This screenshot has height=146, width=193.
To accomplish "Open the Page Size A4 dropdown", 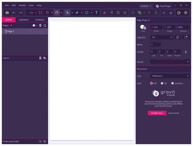I will (x=161, y=37).
